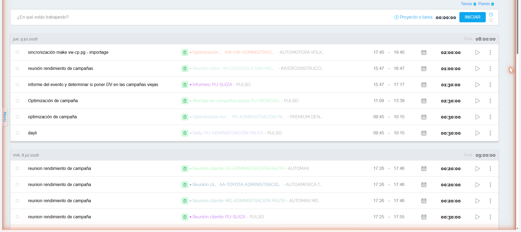
Task: Open more options for reunión rendimiento de campañas
Action: (x=490, y=69)
